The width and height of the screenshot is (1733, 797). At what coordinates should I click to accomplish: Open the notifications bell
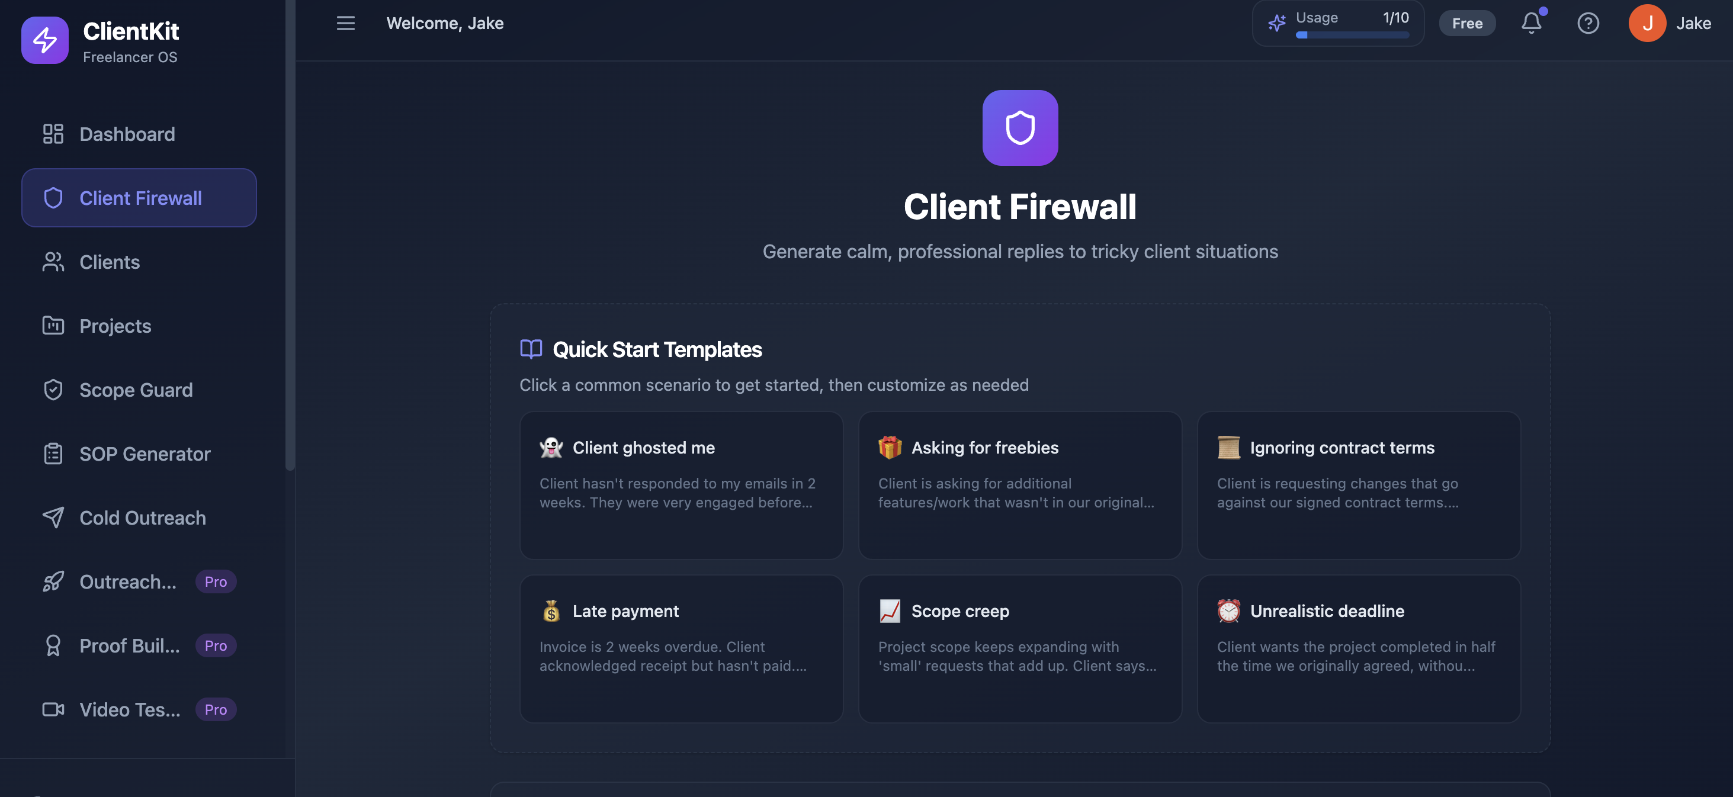click(x=1531, y=23)
